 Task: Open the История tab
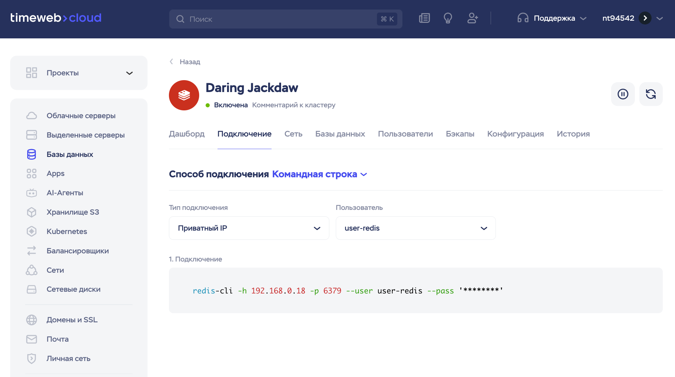pyautogui.click(x=573, y=134)
